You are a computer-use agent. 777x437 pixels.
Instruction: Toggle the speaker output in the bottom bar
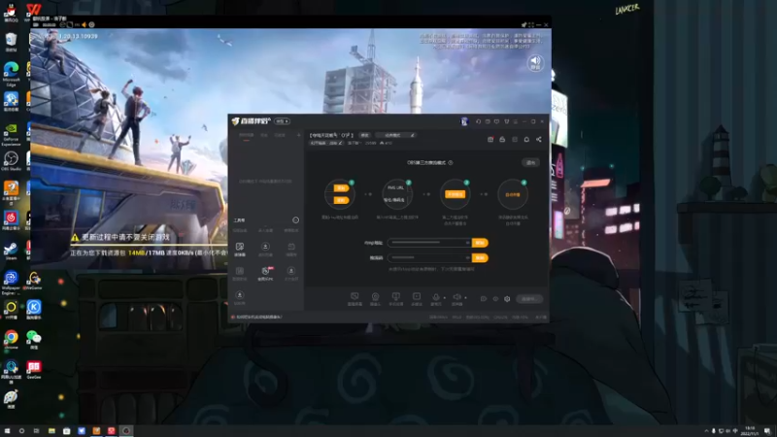pos(456,298)
